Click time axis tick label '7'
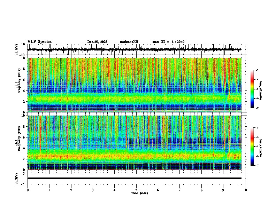The image size is (276, 213). click(x=180, y=190)
